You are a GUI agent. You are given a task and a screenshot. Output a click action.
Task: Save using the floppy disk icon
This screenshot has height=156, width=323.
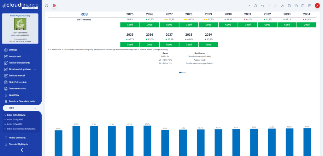290,6
